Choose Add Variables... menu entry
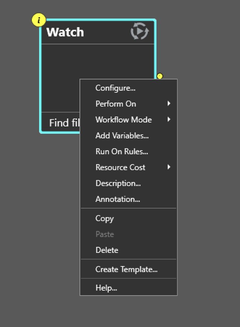The image size is (240, 327). point(129,136)
